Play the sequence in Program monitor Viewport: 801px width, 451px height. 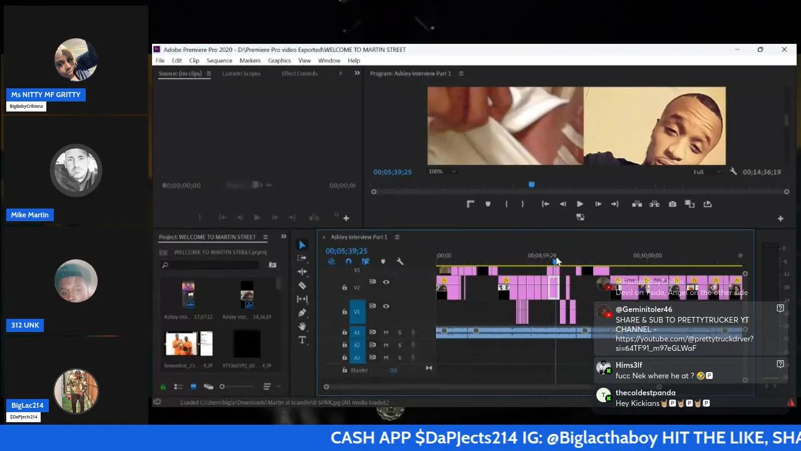click(x=579, y=204)
